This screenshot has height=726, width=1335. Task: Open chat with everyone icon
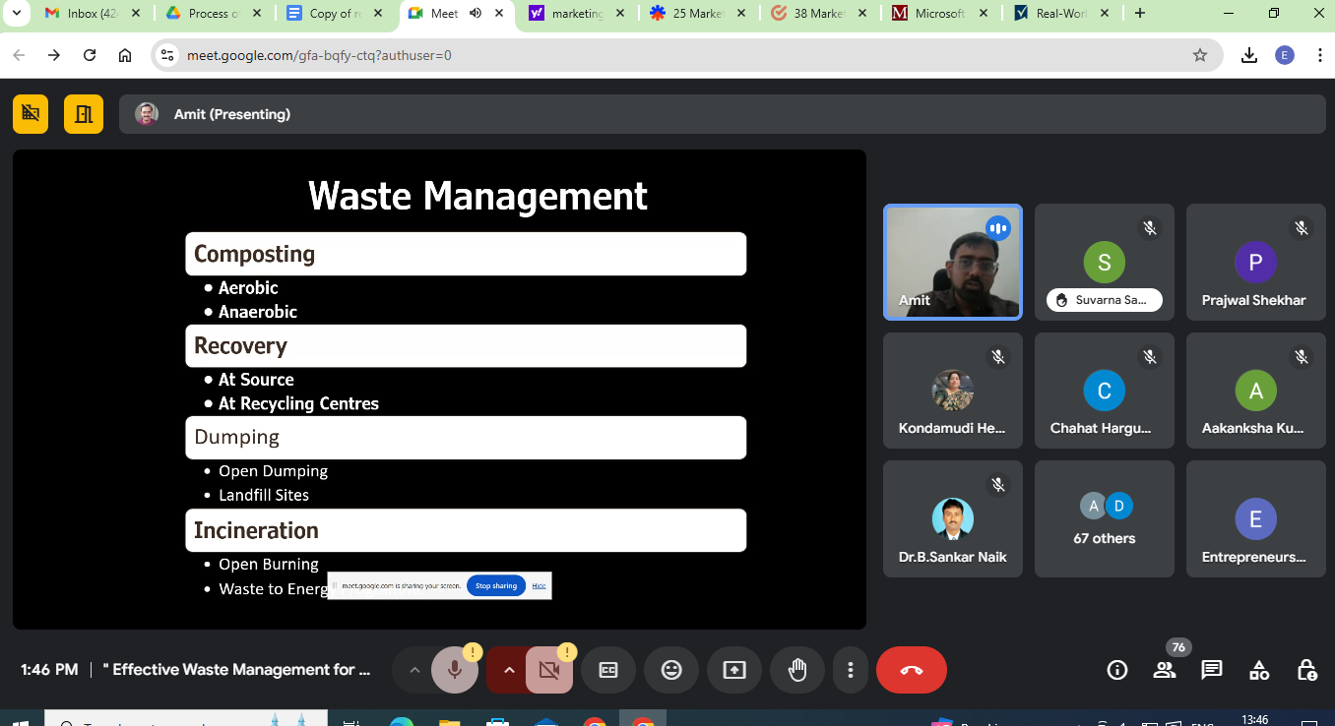(x=1212, y=670)
